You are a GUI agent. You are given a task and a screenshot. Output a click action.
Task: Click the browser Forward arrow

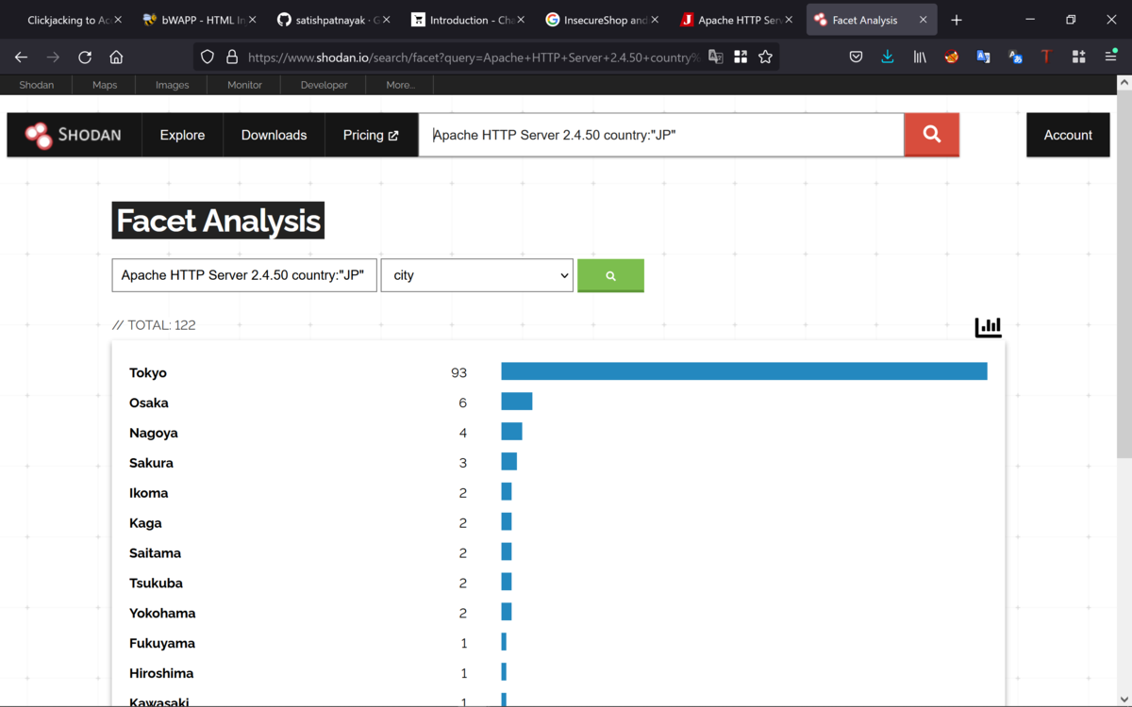pyautogui.click(x=53, y=58)
